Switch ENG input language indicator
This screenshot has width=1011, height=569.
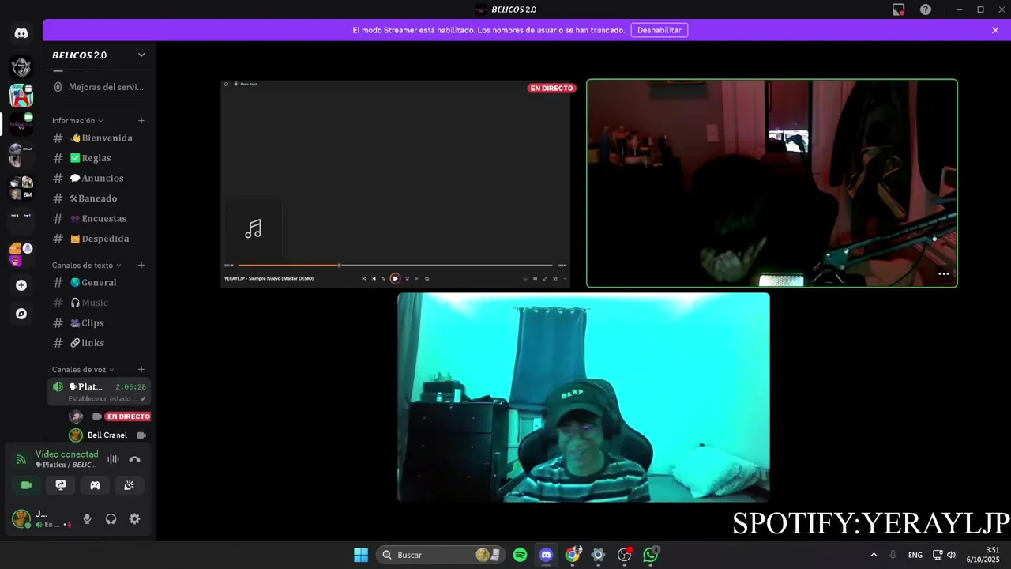click(915, 555)
